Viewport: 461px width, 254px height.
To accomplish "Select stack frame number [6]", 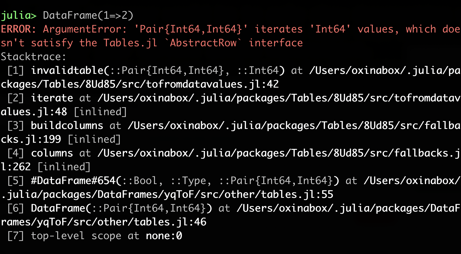I will (15, 208).
